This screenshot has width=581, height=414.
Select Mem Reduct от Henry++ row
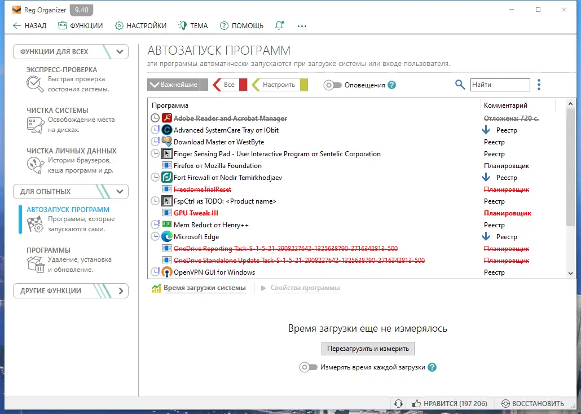click(357, 224)
